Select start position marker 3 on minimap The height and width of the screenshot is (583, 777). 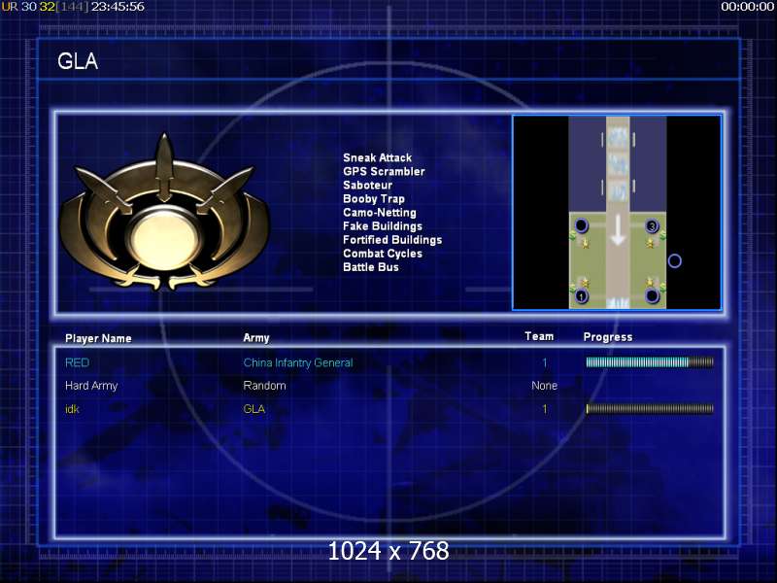[x=652, y=226]
